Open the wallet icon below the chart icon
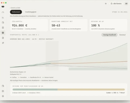 (x=3, y=23)
